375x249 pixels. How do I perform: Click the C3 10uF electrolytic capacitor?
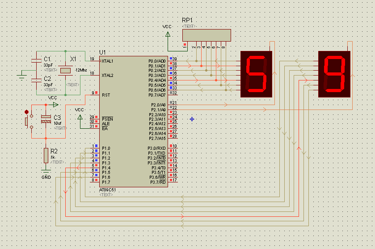coord(46,119)
